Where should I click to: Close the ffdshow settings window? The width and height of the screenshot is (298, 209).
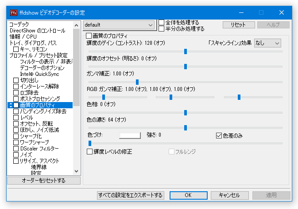pos(282,12)
